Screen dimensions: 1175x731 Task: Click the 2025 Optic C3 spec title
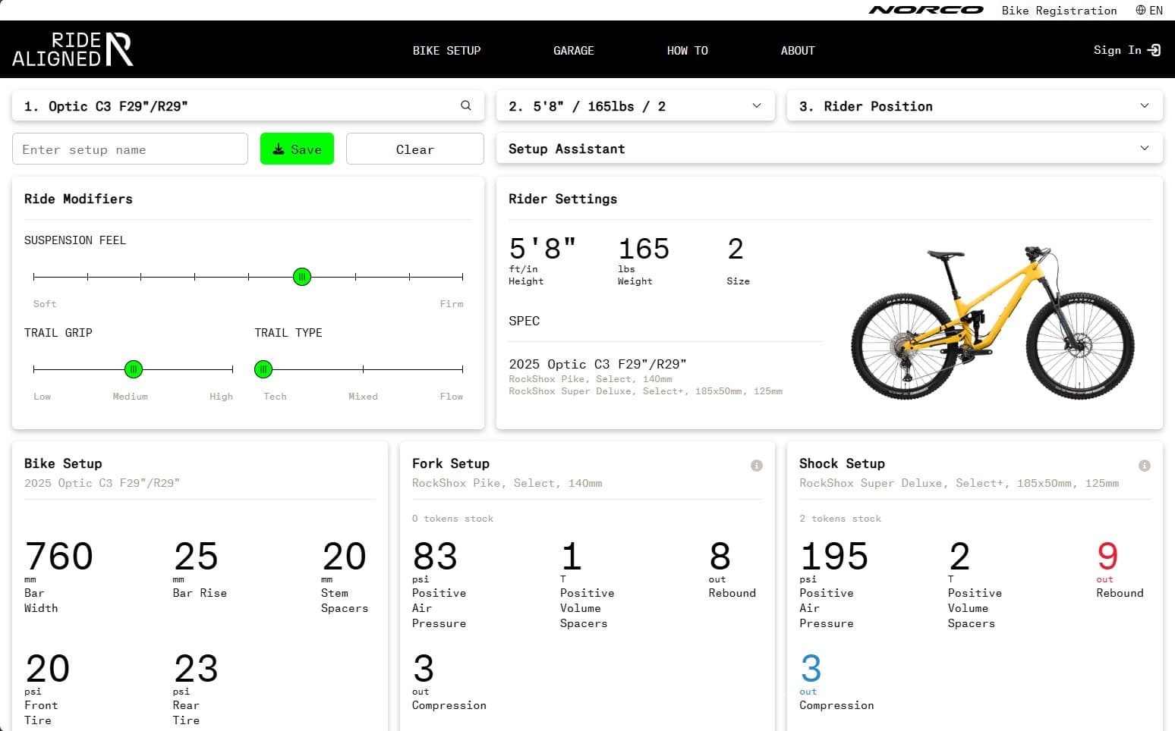pos(597,364)
